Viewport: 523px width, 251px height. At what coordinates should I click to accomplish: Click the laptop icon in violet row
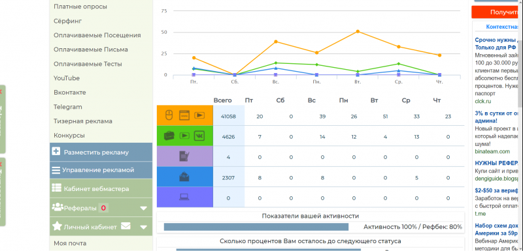(x=184, y=197)
